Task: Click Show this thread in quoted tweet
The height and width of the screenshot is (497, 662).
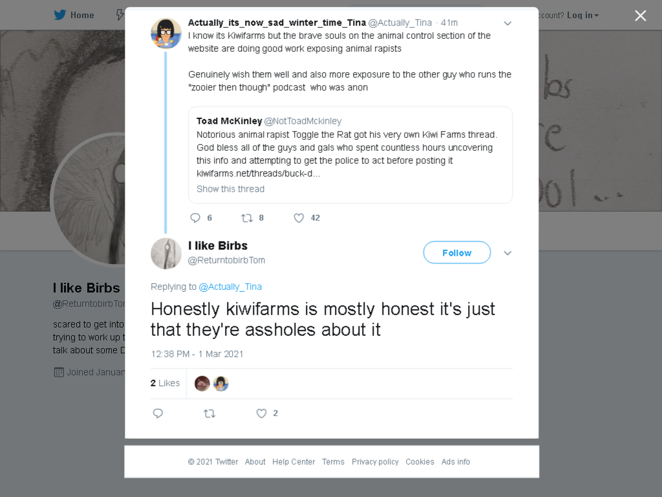Action: (231, 189)
